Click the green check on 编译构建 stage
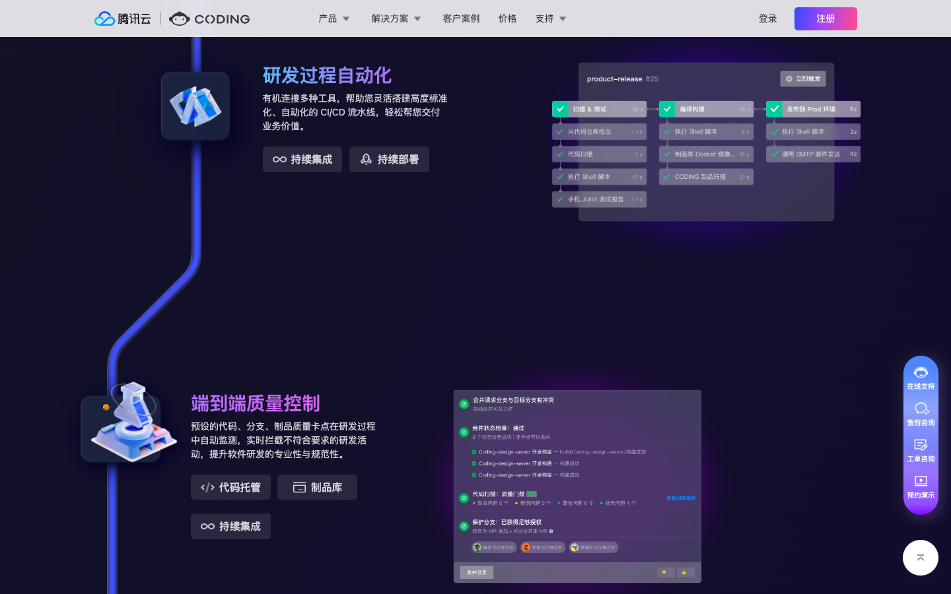 667,109
